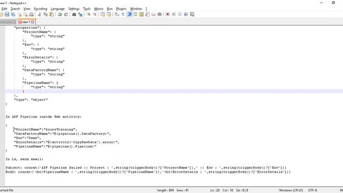Toggle synchronize vertical scrolling icon
The height and width of the screenshot is (193, 343).
tap(102, 14)
